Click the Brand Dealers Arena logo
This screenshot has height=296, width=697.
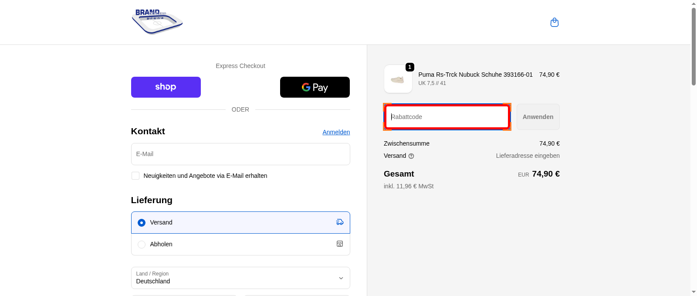pyautogui.click(x=157, y=22)
